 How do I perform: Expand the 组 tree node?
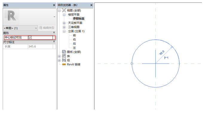point(59,60)
